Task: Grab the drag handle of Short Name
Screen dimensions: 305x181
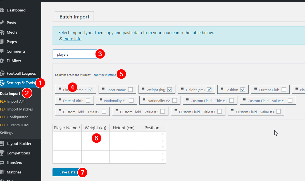Action: click(103, 88)
